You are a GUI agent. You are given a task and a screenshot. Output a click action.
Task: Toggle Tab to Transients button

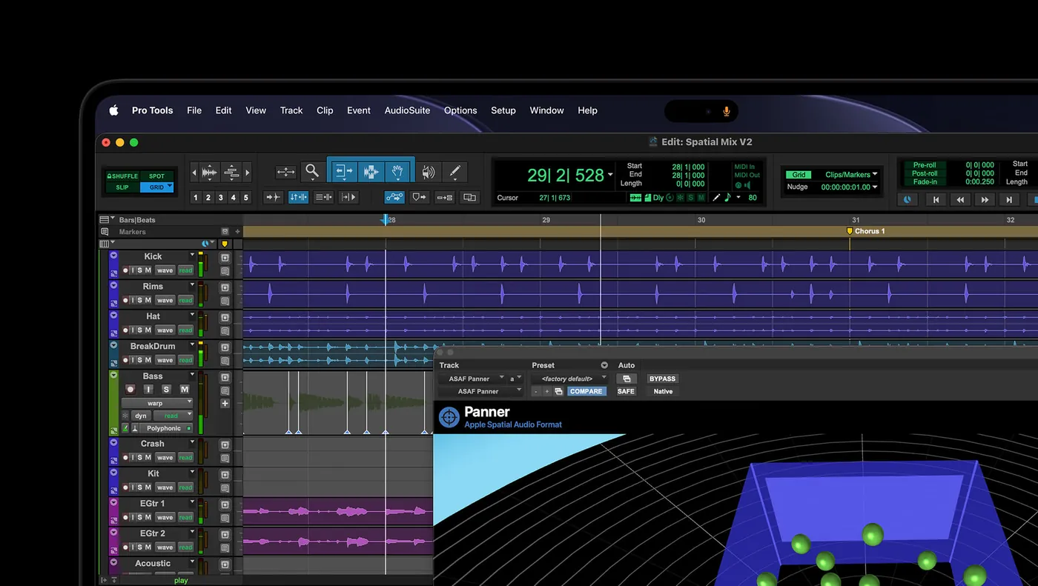[x=273, y=197]
